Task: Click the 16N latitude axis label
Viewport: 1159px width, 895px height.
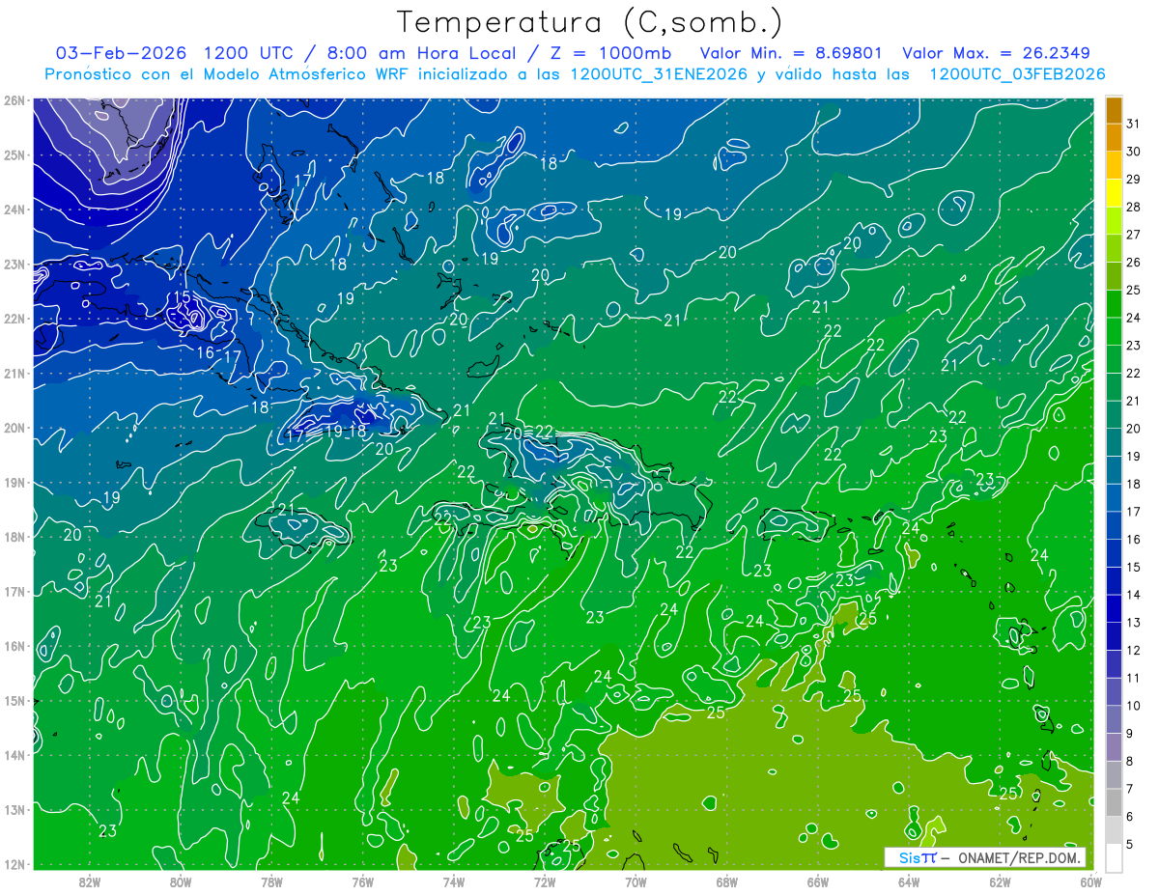Action: (x=14, y=646)
